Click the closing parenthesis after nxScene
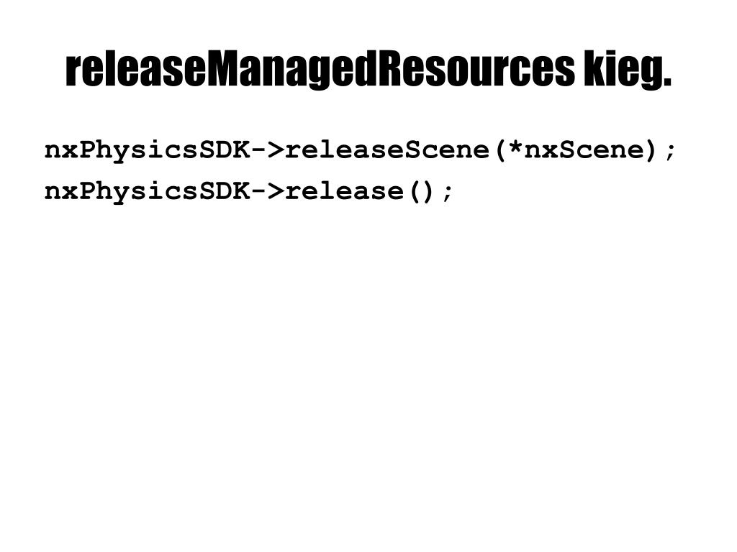 coord(651,151)
